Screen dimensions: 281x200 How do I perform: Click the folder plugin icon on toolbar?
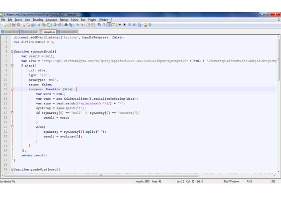click(x=145, y=25)
